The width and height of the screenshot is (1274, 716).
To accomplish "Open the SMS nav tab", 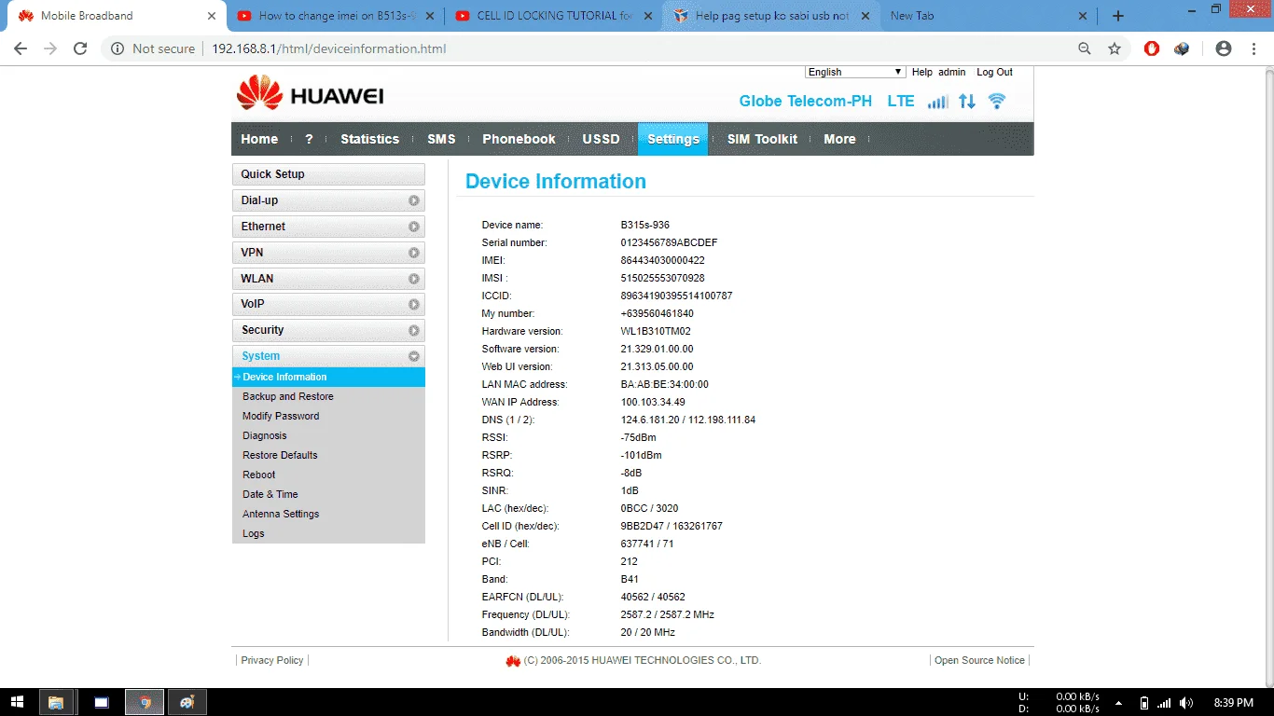I will click(441, 139).
